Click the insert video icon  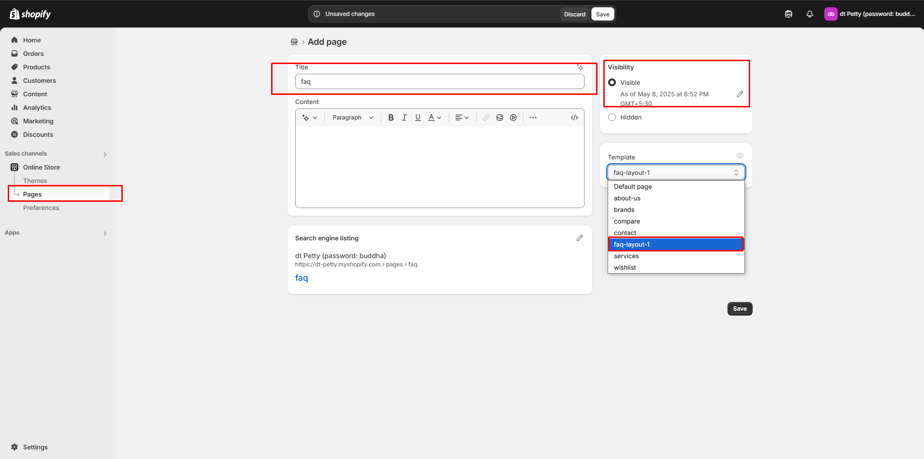click(x=513, y=118)
